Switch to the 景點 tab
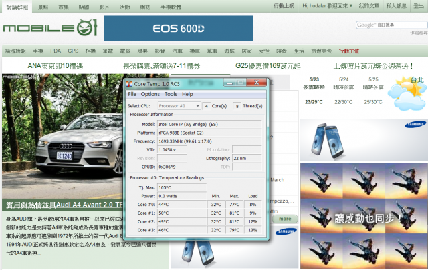 (x=43, y=7)
